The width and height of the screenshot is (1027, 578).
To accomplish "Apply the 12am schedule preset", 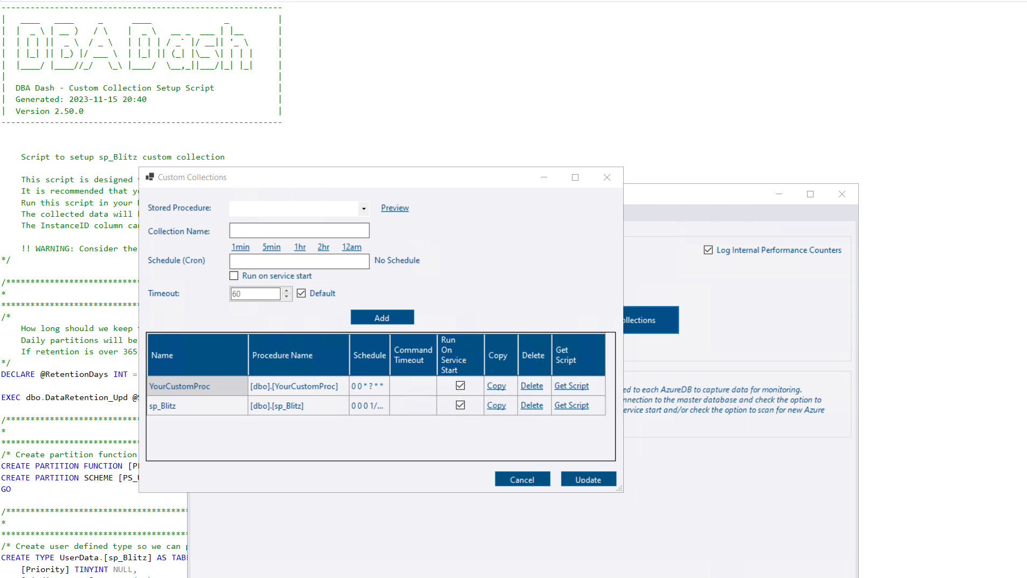I will (351, 247).
